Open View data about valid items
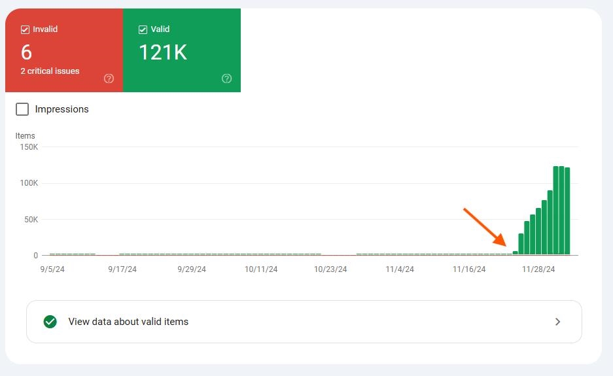Screen dimensions: 613x376 point(304,322)
